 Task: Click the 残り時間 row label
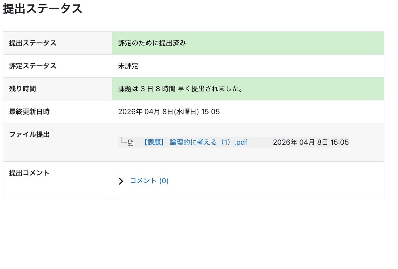coord(21,89)
